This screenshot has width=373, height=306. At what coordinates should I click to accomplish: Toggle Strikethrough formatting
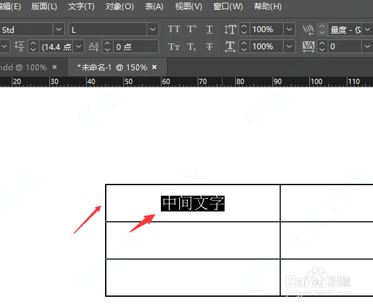pos(209,47)
